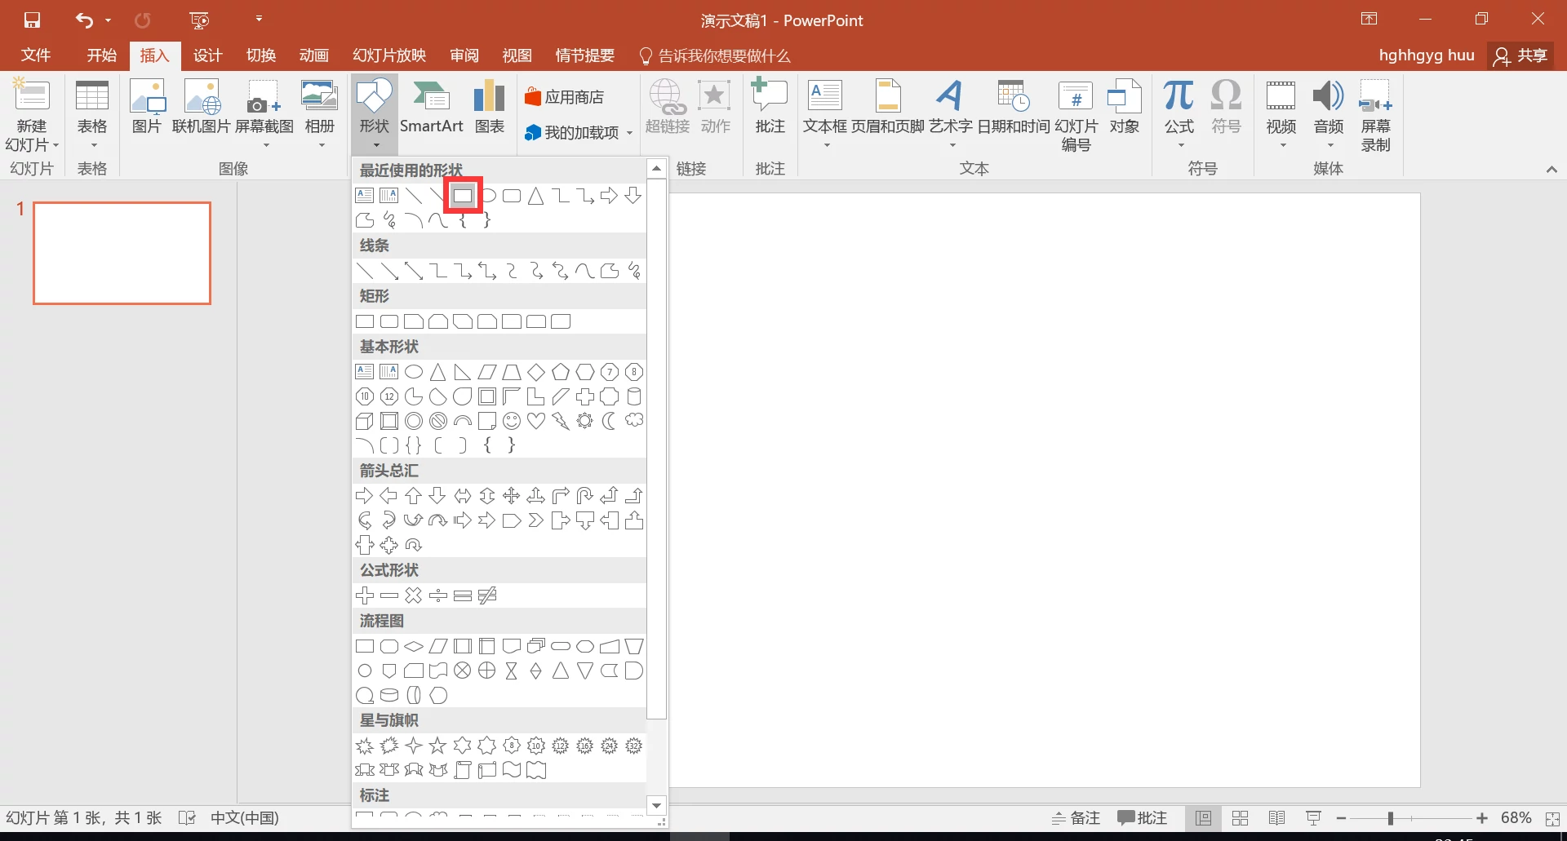Viewport: 1567px width, 841px height.
Task: Open 应用商店 app store
Action: (565, 97)
